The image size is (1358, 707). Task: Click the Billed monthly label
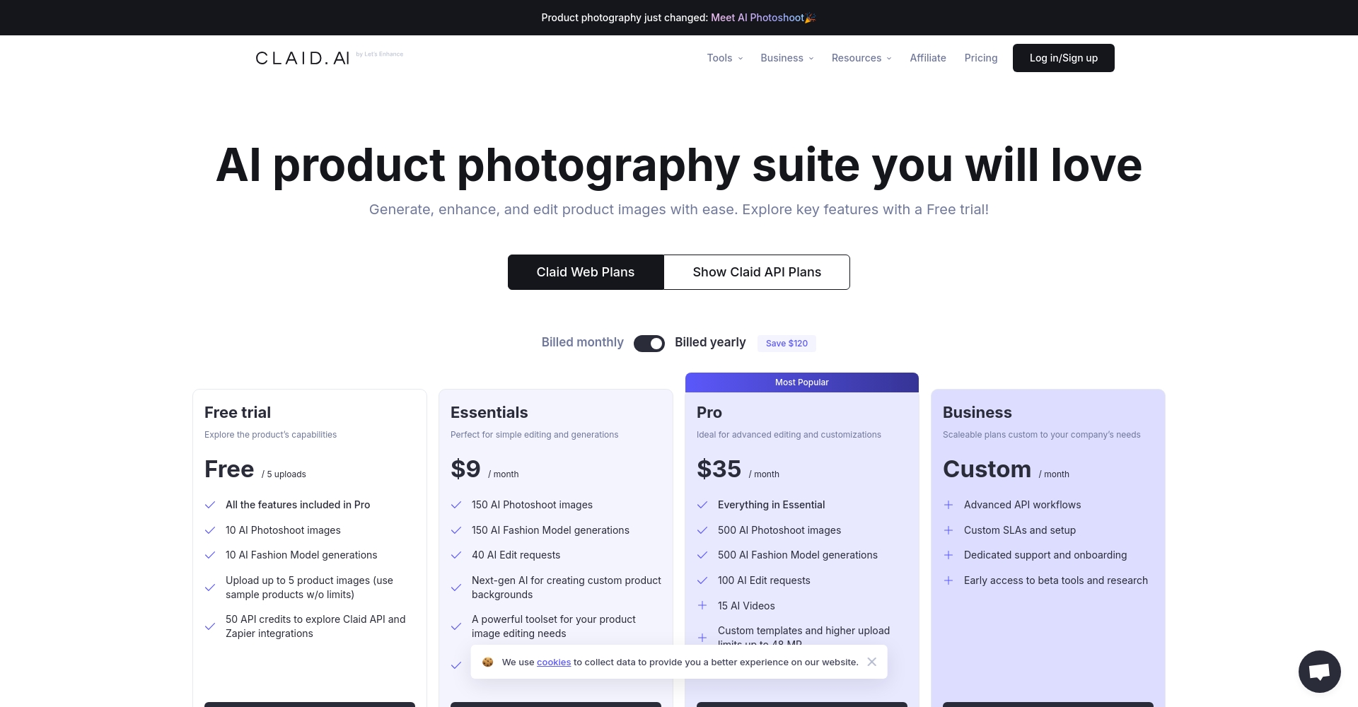click(582, 342)
